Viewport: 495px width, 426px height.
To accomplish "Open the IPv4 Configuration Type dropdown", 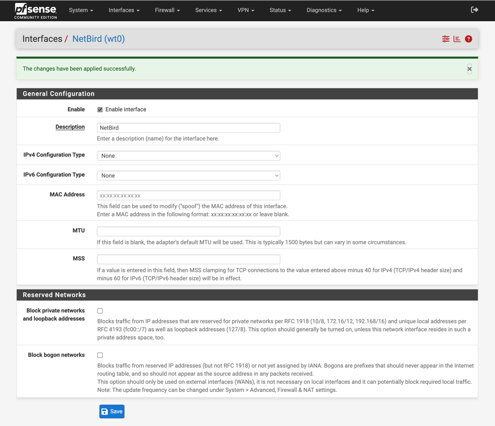I will (188, 155).
